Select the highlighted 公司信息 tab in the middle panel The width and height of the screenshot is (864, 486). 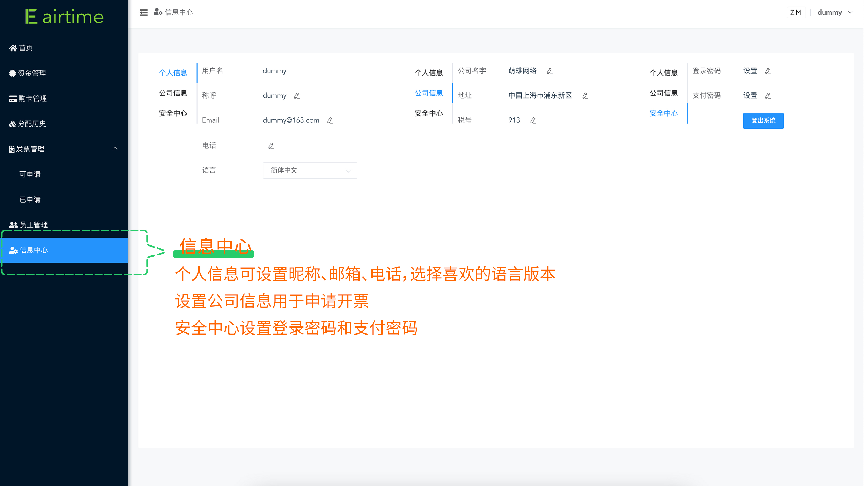coord(429,93)
